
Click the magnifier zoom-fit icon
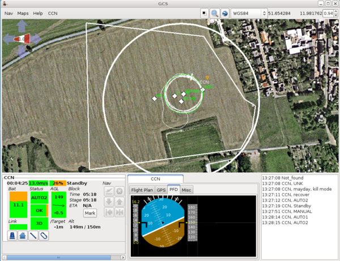(215, 14)
